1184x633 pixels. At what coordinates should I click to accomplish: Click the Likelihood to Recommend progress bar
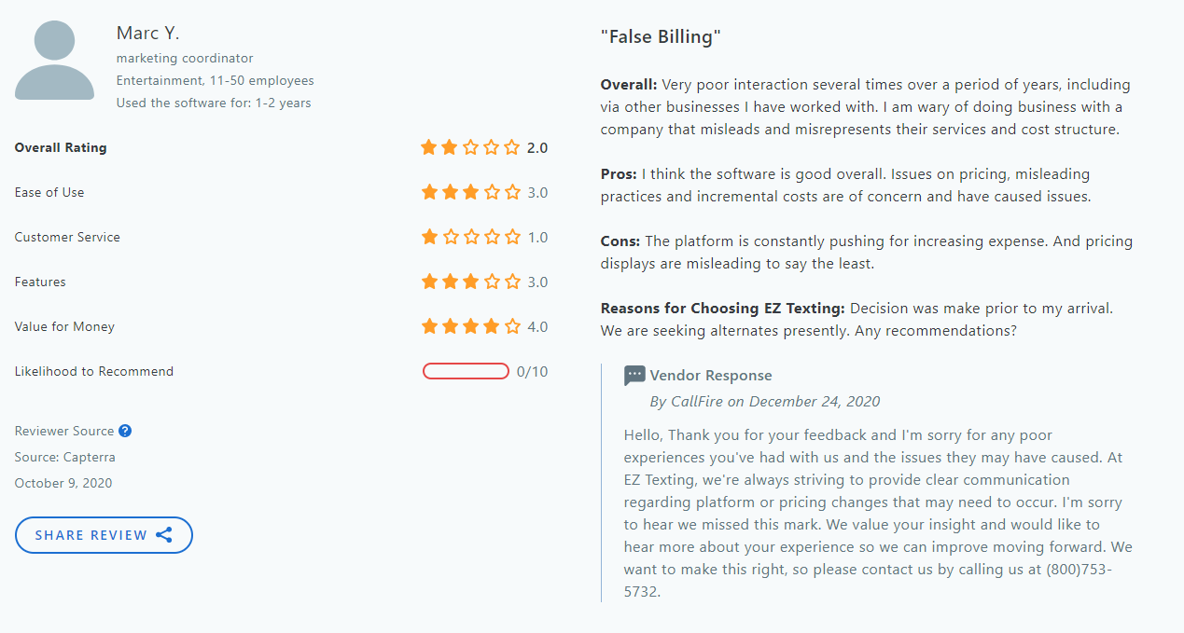click(466, 370)
